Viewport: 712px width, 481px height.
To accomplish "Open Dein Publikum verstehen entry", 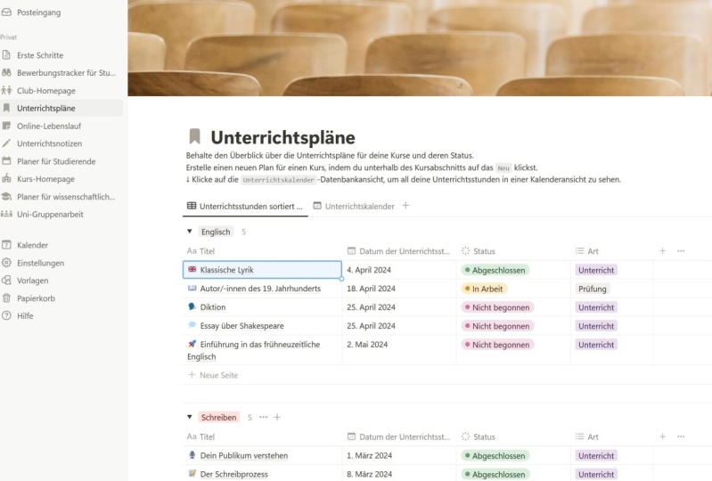I will point(244,455).
